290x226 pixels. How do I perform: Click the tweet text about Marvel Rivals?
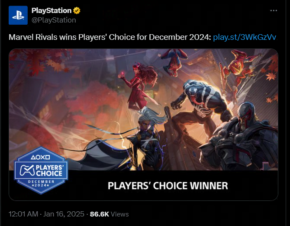pyautogui.click(x=110, y=37)
